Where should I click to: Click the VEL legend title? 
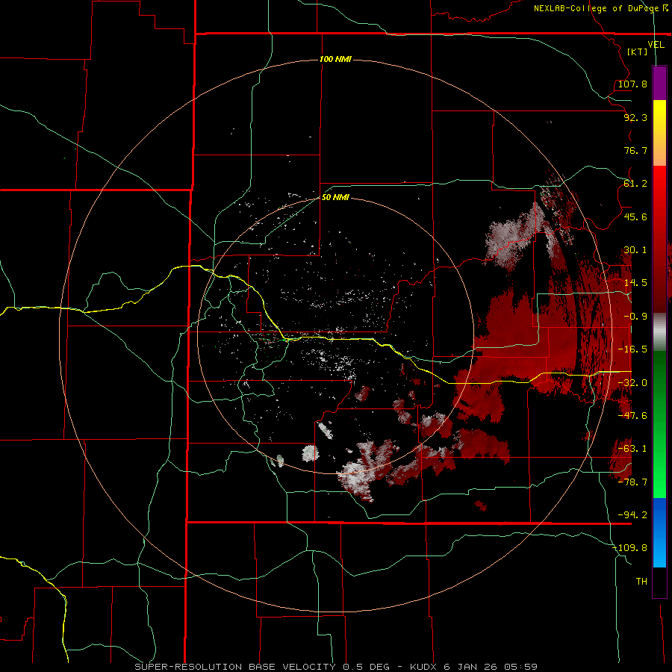coord(656,45)
